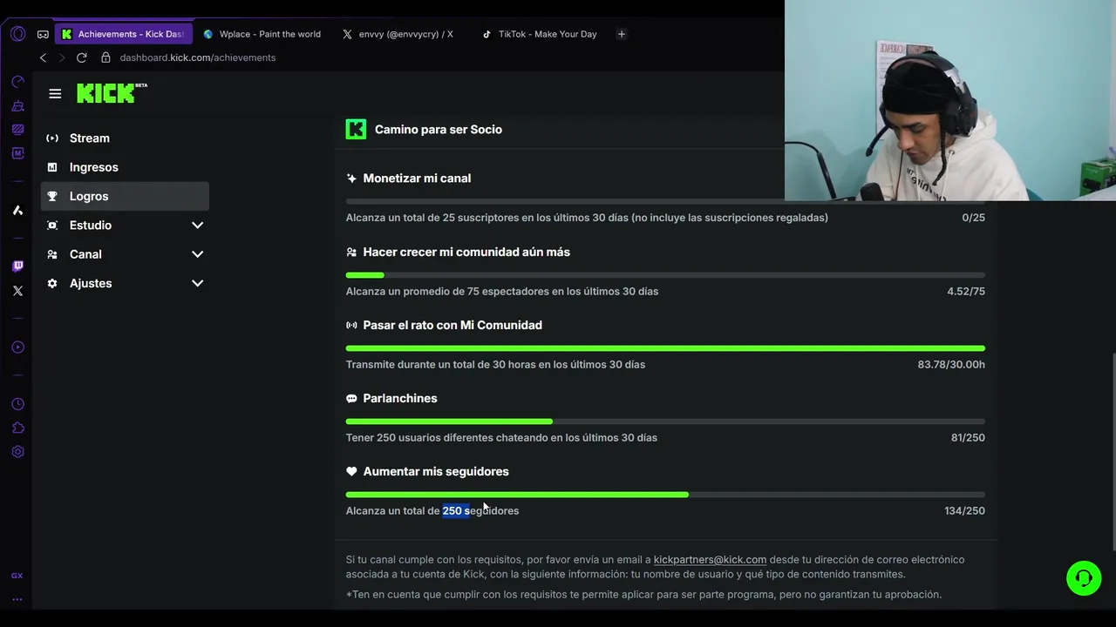This screenshot has width=1116, height=627.
Task: Click the webcam overlay video feed
Action: point(950,100)
